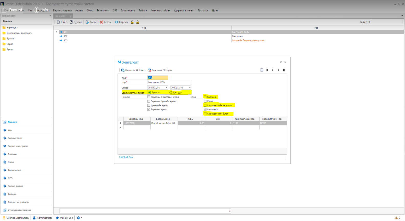Image resolution: width=405 pixels, height=221 pixels.
Task: Open the end date 2020/12/31 dropdown
Action: [190, 88]
